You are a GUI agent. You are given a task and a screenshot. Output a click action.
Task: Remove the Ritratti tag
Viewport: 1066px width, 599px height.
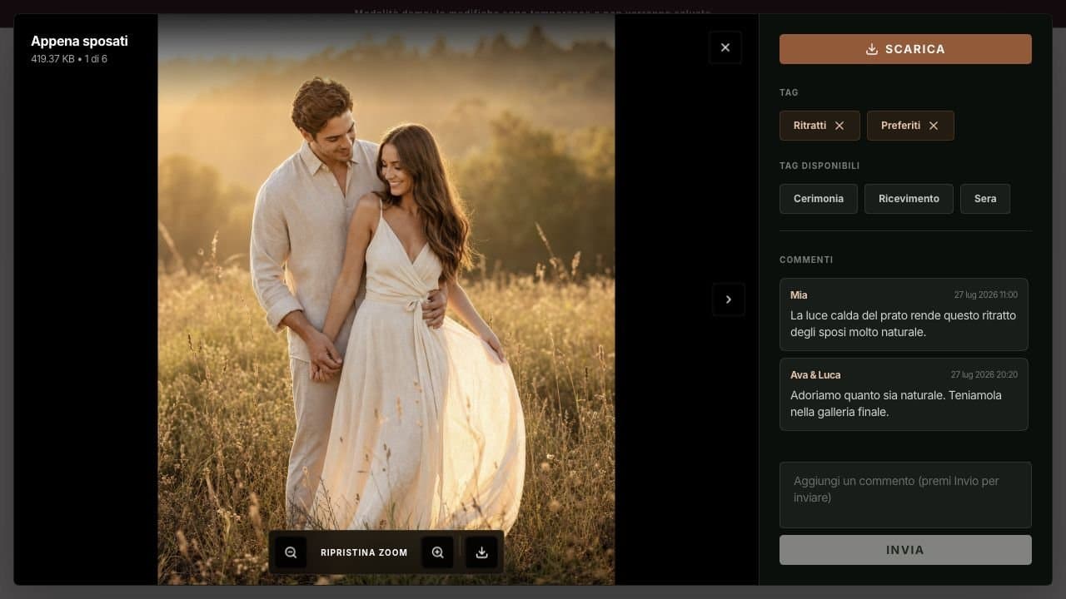pyautogui.click(x=839, y=126)
